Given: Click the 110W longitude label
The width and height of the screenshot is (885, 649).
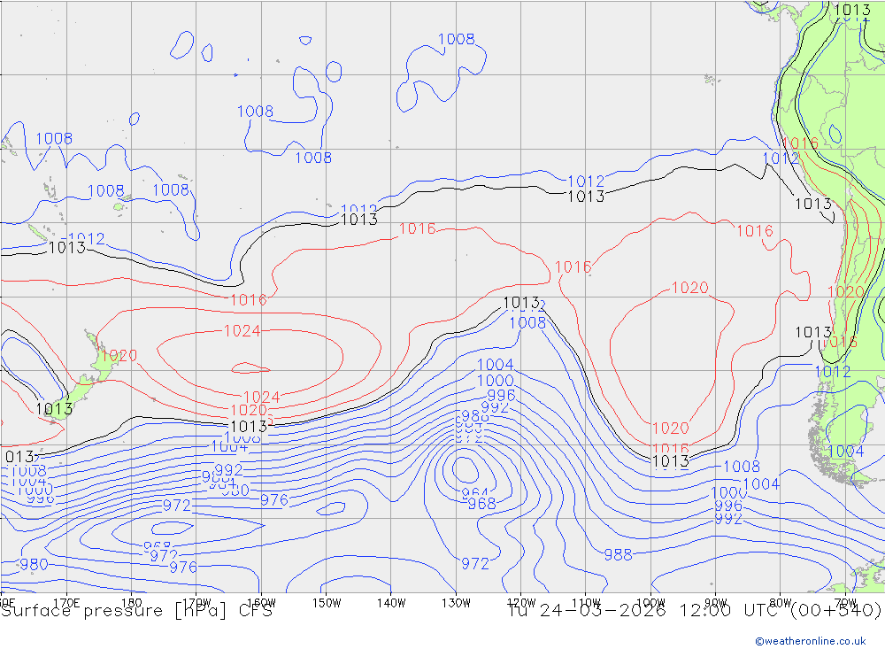Looking at the screenshot, I should [586, 603].
